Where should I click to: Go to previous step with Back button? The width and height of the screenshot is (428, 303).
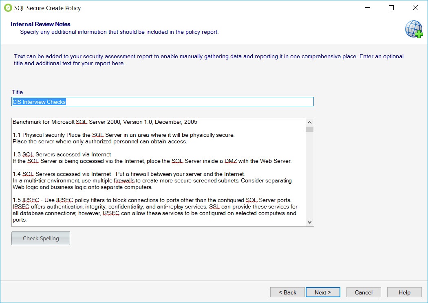pos(287,292)
